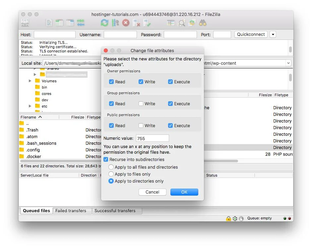Click the Refresh file lists icon
Image resolution: width=312 pixels, height=248 pixels.
coord(104,23)
